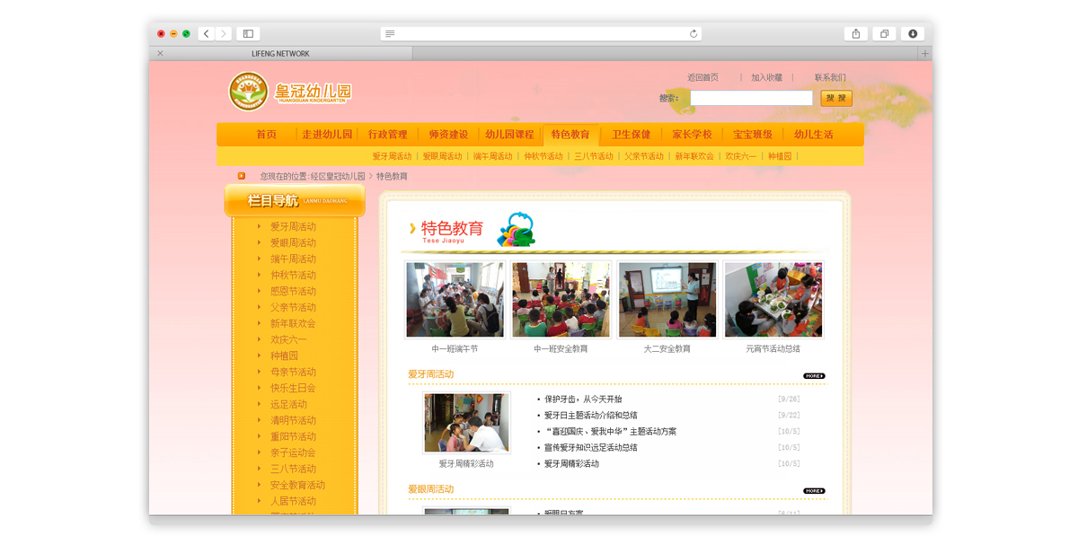Click the reader view icon in address bar
Viewport: 1069px width, 553px height.
point(390,33)
